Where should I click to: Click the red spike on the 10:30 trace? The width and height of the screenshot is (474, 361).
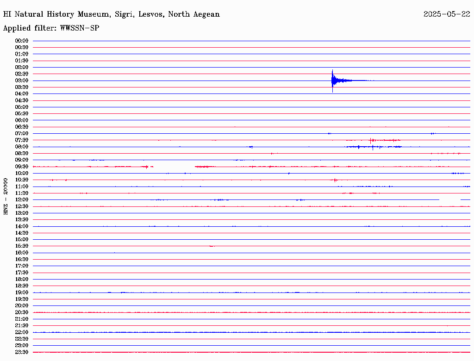[x=335, y=180]
